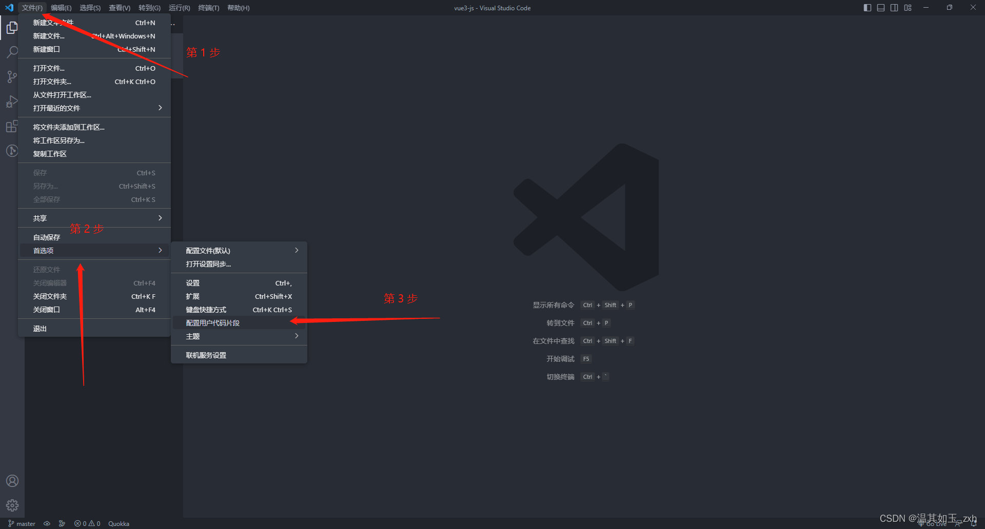The height and width of the screenshot is (529, 985).
Task: Open the 编辑(E) menu
Action: tap(61, 8)
